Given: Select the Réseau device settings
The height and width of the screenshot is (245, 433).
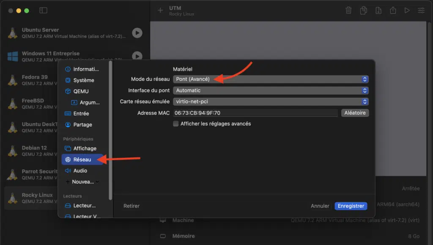Looking at the screenshot, I should coord(82,159).
